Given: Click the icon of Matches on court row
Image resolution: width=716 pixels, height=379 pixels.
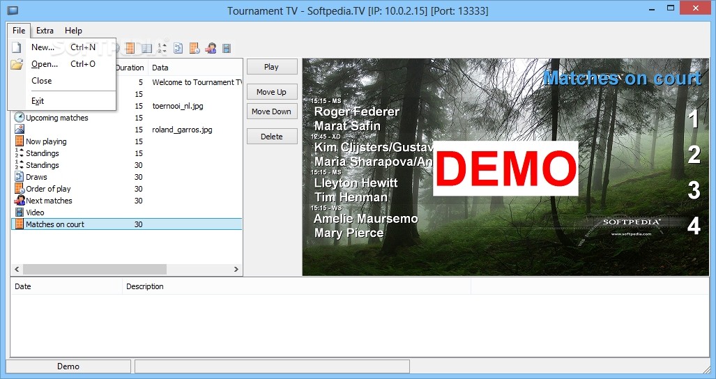Looking at the screenshot, I should [20, 224].
